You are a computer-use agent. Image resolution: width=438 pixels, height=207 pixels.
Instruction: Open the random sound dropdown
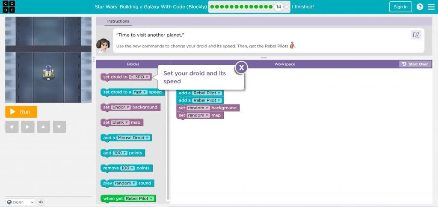pyautogui.click(x=125, y=184)
